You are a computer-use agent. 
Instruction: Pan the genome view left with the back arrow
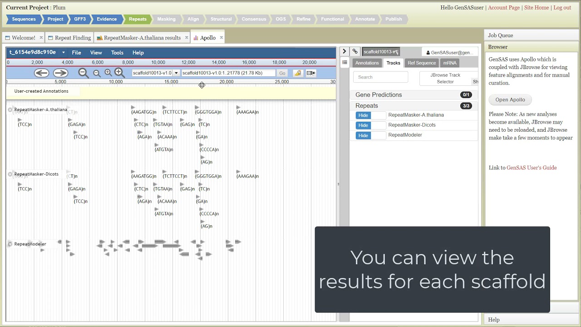coord(41,73)
